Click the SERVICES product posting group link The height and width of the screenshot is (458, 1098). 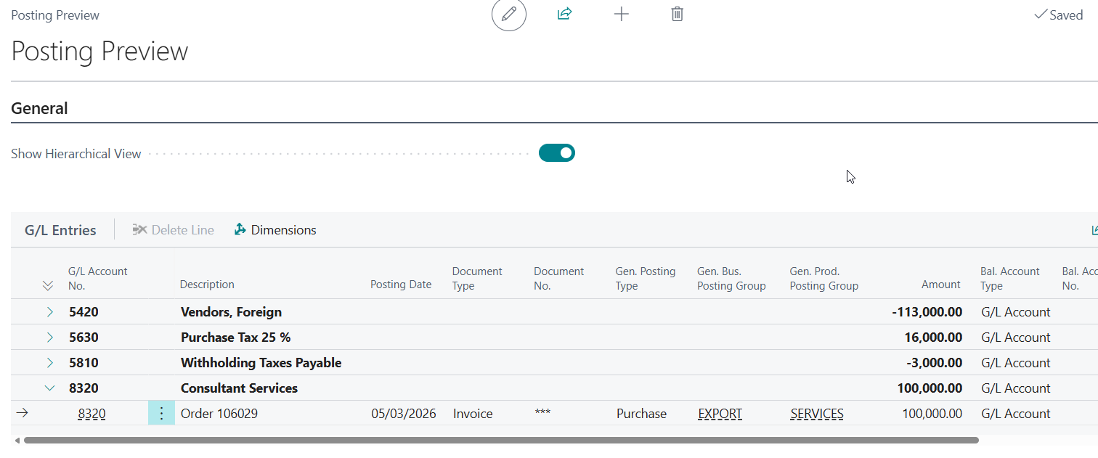pos(817,414)
